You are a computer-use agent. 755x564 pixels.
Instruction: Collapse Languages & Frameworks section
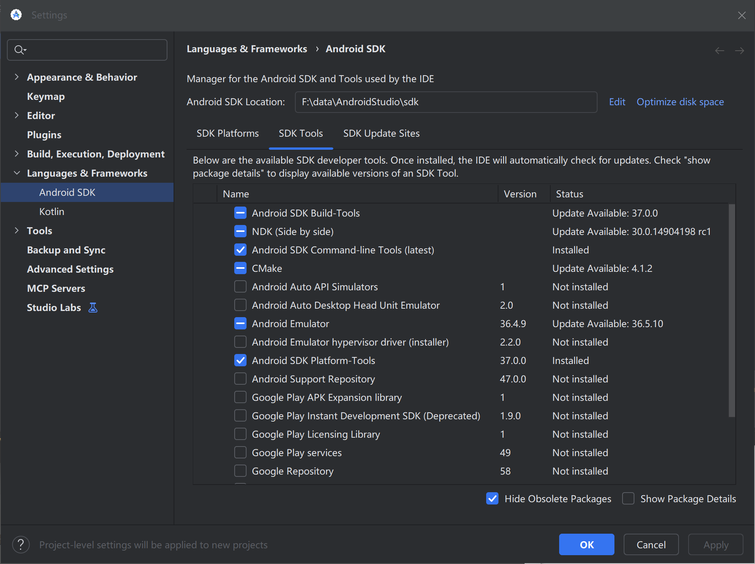pos(17,173)
